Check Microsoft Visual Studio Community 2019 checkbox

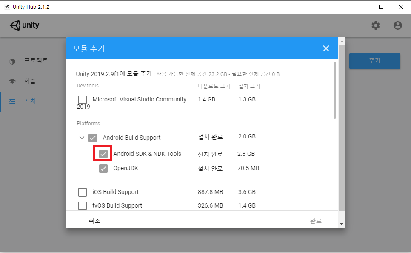pos(83,99)
